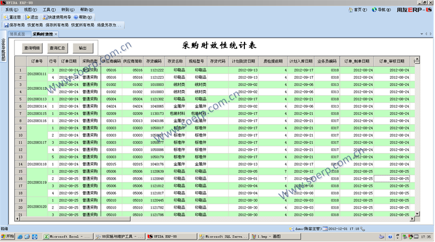Click the 开始 Start button

[x=8, y=237]
